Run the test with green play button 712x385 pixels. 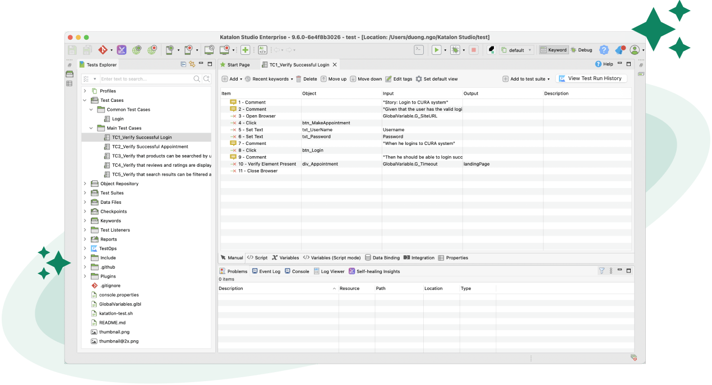pos(436,50)
